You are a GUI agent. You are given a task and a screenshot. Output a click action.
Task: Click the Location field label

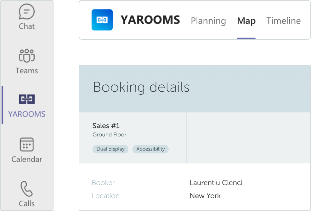pyautogui.click(x=105, y=196)
